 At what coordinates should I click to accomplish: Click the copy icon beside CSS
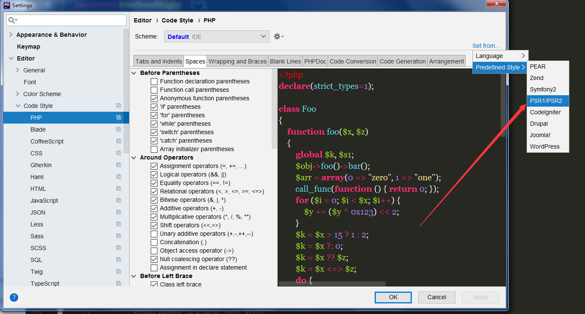(119, 153)
